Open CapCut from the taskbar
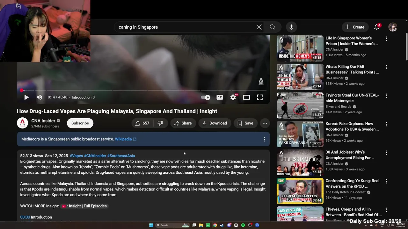Image resolution: width=408 pixels, height=229 pixels. coord(236,225)
